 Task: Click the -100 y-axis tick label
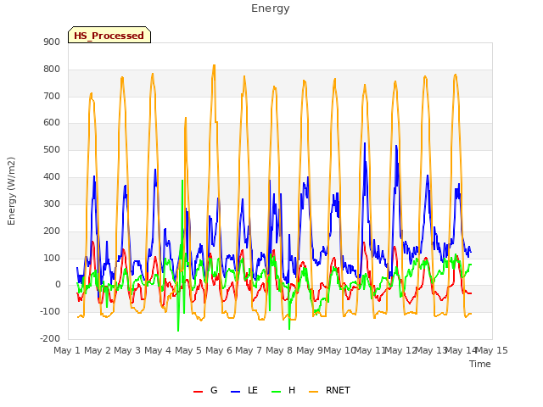(50, 311)
